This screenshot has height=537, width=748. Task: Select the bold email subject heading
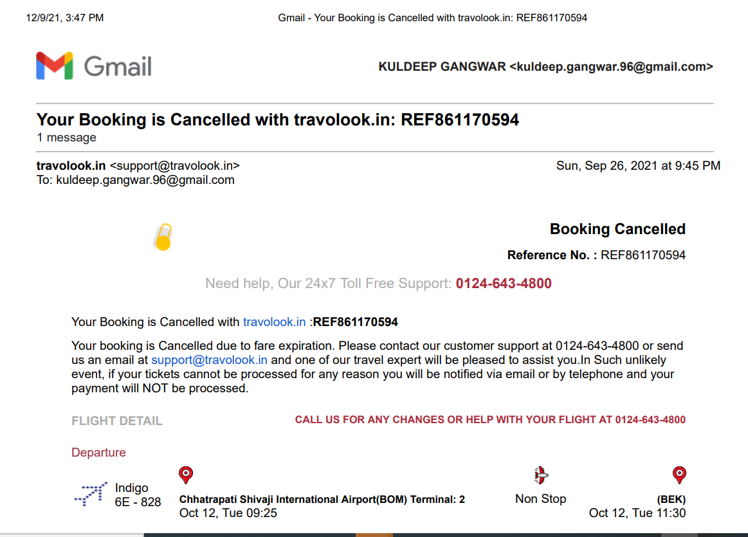point(278,120)
